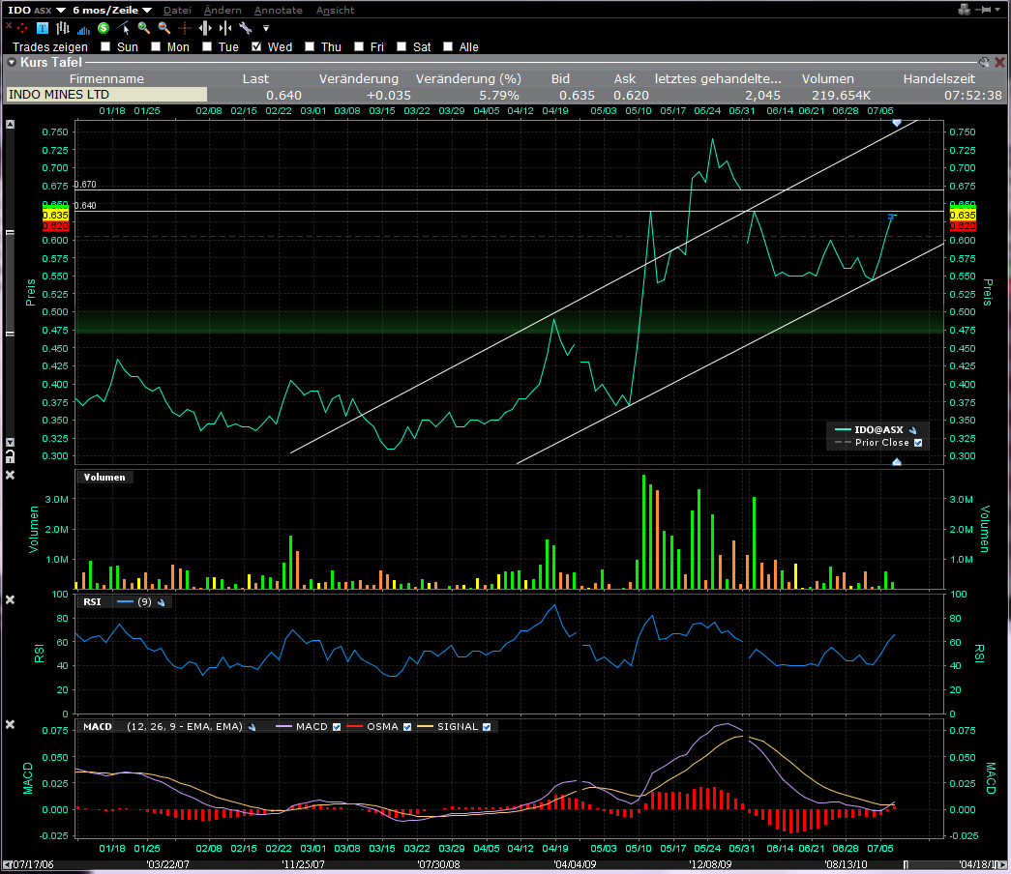
Task: Close the Volumen sub-chart
Action: click(11, 475)
